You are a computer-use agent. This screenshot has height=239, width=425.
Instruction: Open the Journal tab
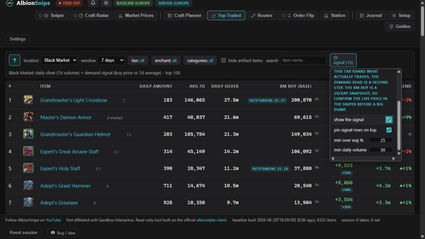(371, 15)
